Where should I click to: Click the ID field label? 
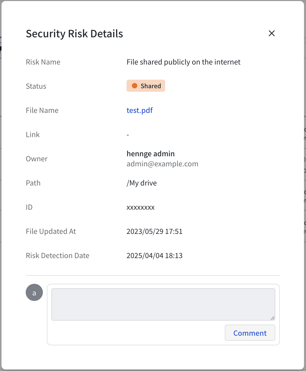point(29,207)
